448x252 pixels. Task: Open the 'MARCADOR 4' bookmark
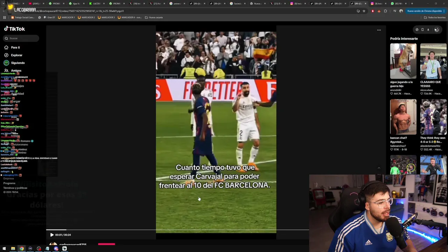(x=129, y=17)
